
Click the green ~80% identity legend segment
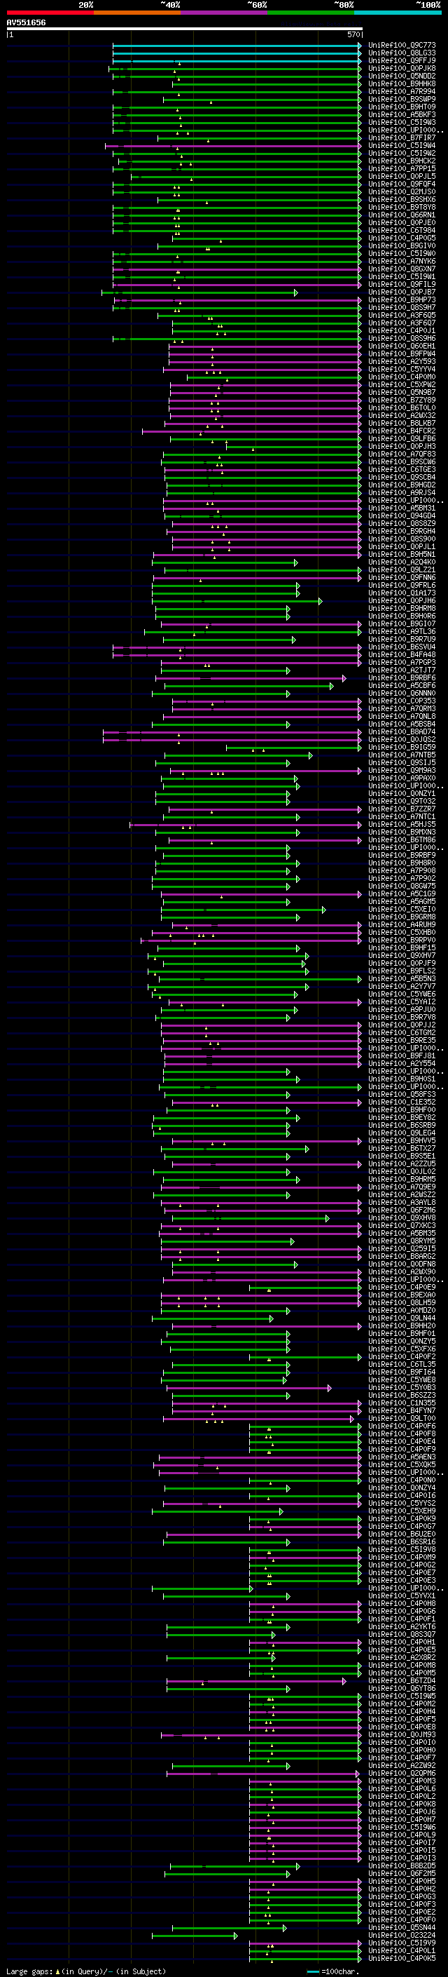point(311,13)
